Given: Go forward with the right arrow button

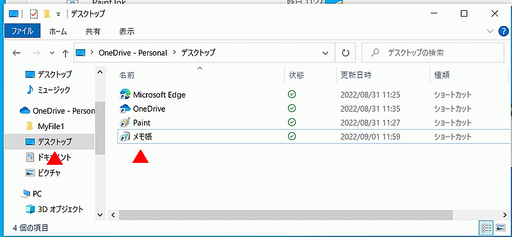Looking at the screenshot, I should click(x=36, y=53).
